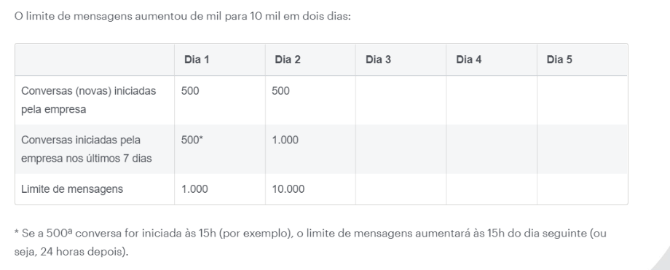Click the empty Dia 4 last 7 days cell
670x270 pixels.
click(492, 149)
